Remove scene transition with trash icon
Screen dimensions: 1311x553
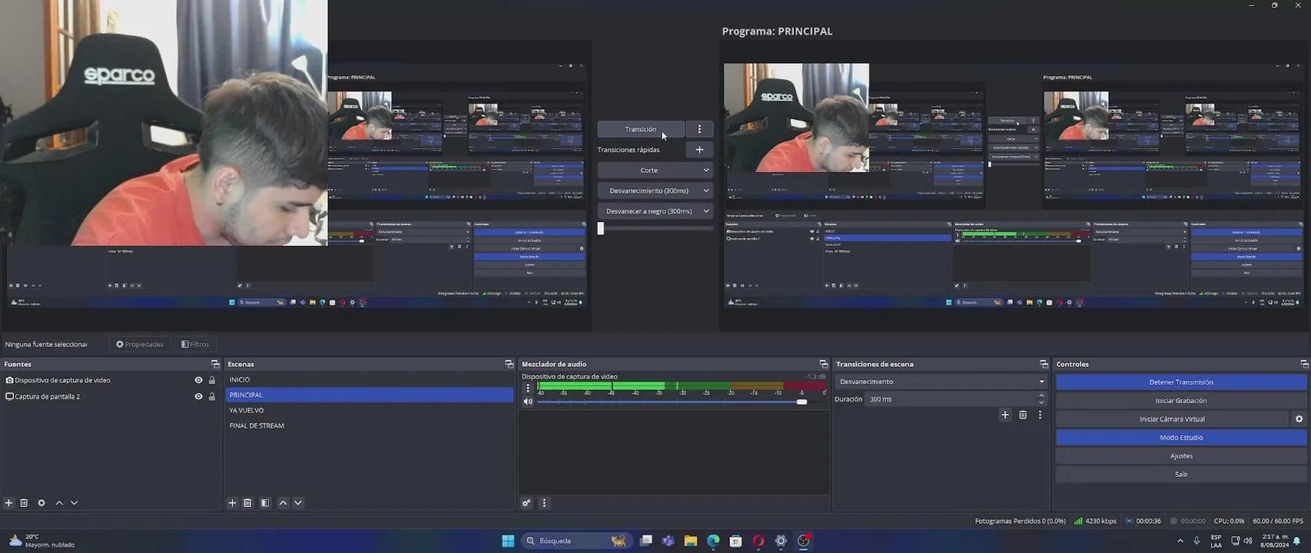pos(1023,415)
